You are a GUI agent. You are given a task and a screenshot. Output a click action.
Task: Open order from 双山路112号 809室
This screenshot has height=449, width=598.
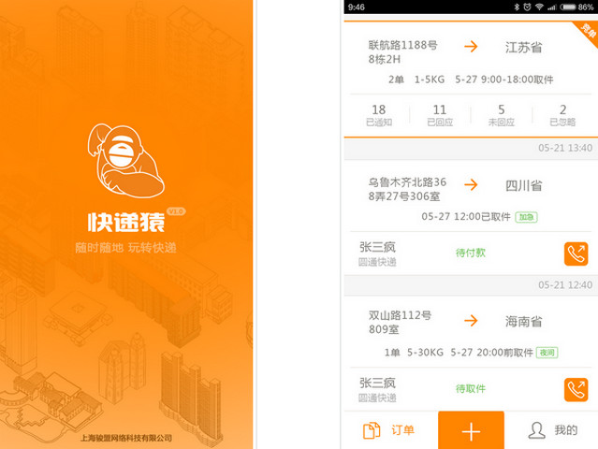400,322
